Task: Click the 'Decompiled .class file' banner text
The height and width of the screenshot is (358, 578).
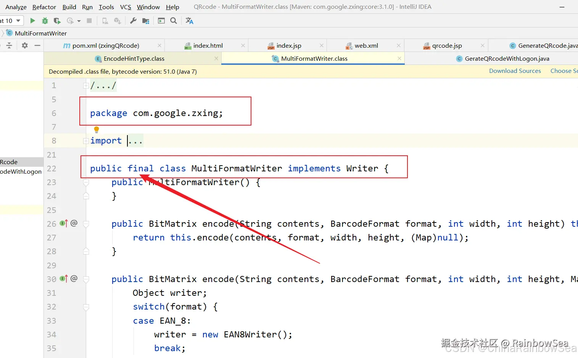Action: click(123, 71)
